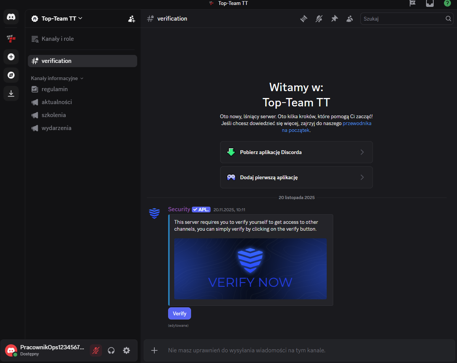Image resolution: width=457 pixels, height=363 pixels.
Task: Invite people via the add member icon
Action: (131, 19)
